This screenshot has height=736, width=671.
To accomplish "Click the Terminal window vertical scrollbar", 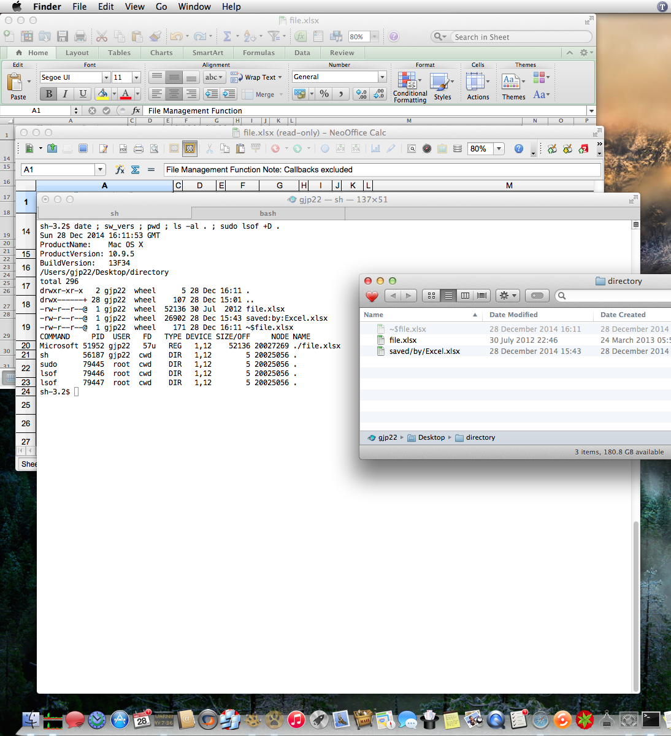I will click(636, 606).
